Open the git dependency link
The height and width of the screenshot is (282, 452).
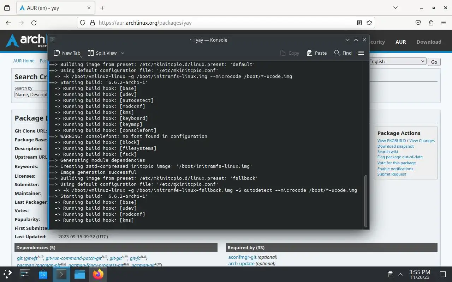20,258
